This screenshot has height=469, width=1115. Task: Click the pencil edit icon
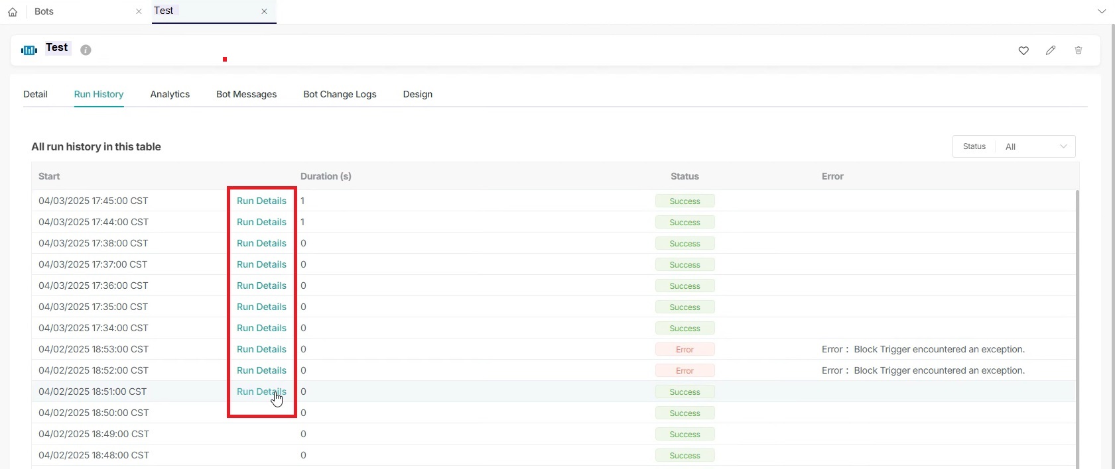pyautogui.click(x=1051, y=50)
